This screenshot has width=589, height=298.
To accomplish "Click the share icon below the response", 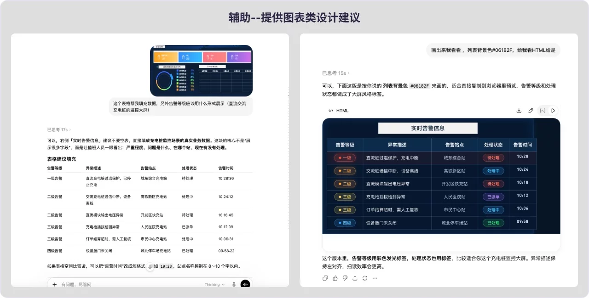I will (355, 278).
